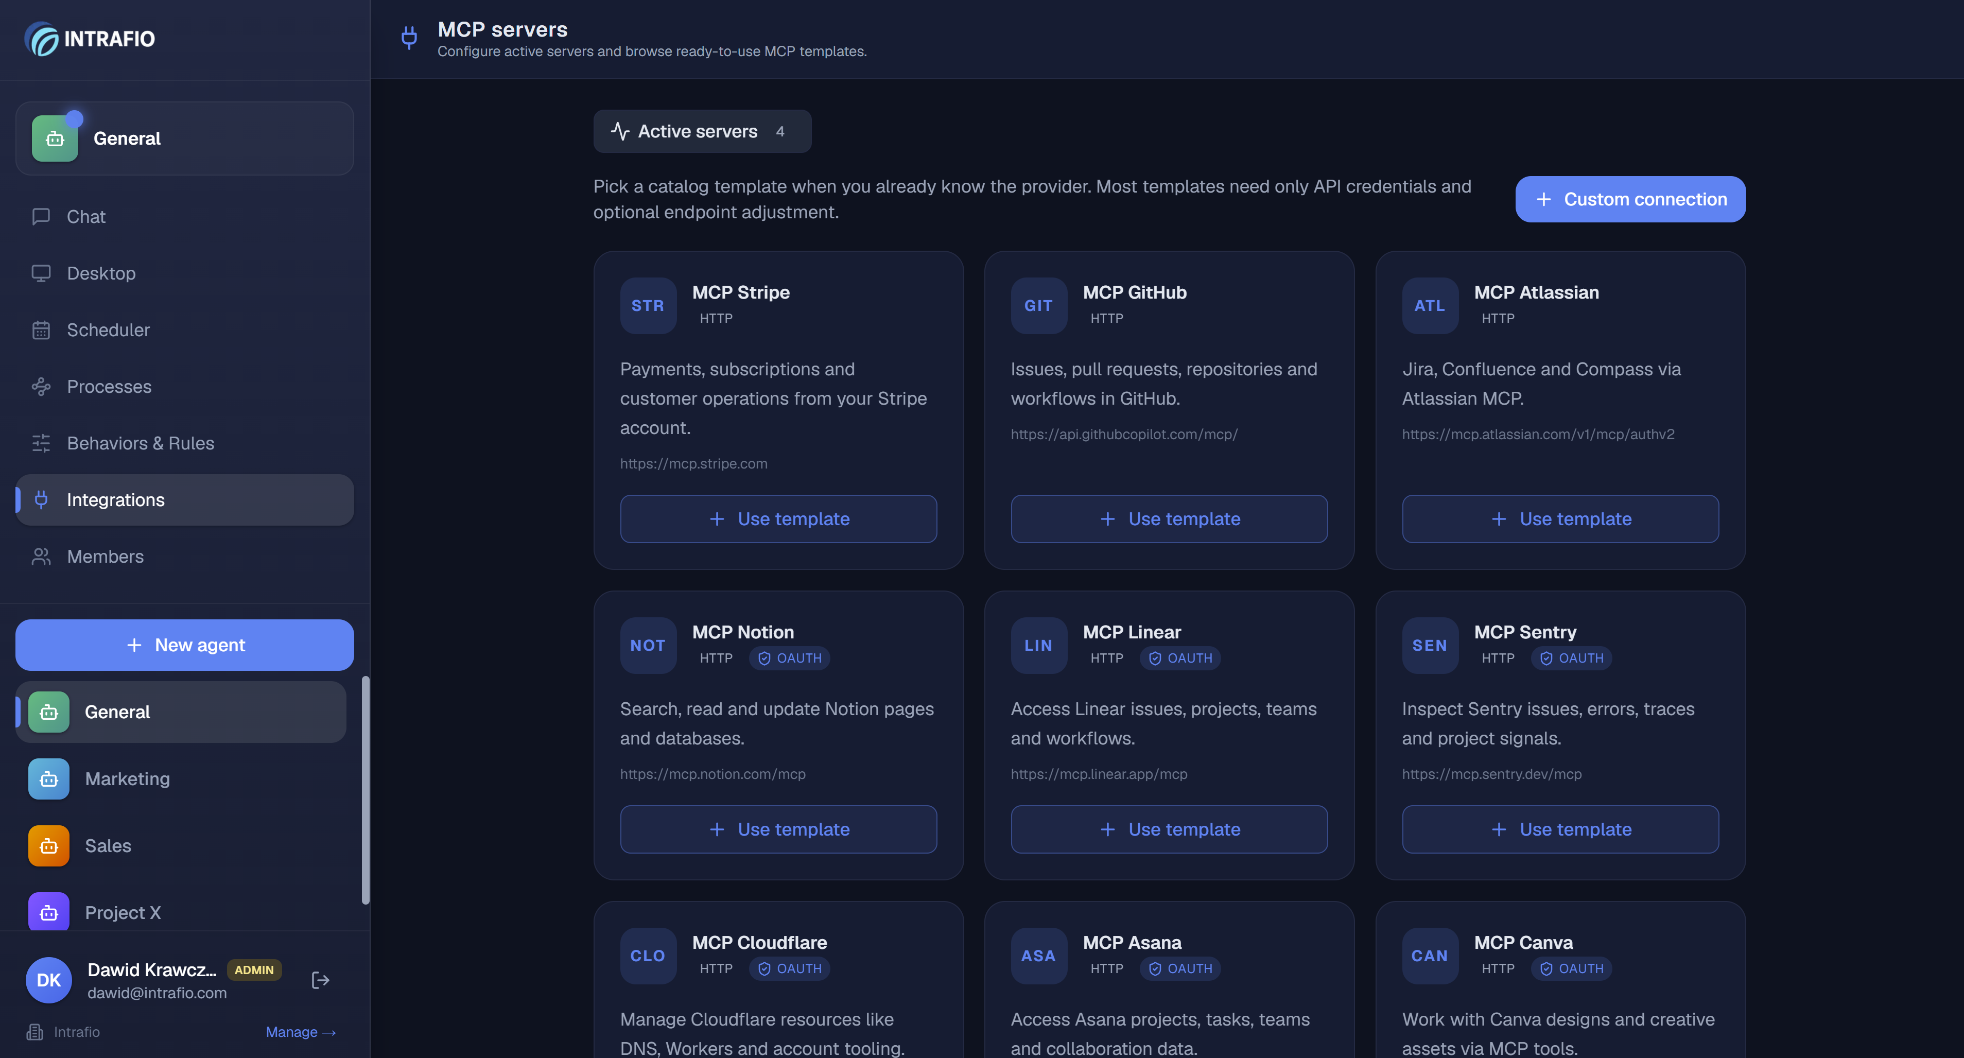1964x1058 pixels.
Task: Use template for MCP Sentry
Action: (1560, 829)
